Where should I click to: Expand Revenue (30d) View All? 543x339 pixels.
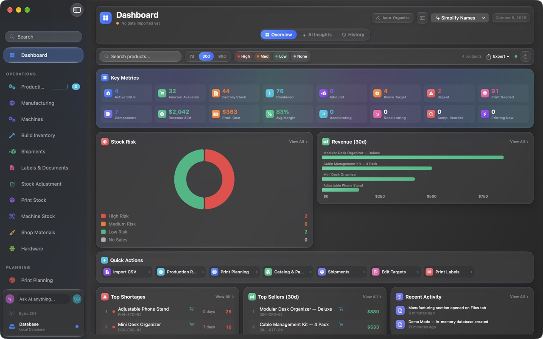pyautogui.click(x=519, y=142)
